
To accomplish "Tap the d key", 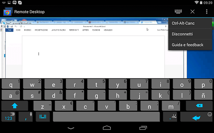I will pos(53,95).
